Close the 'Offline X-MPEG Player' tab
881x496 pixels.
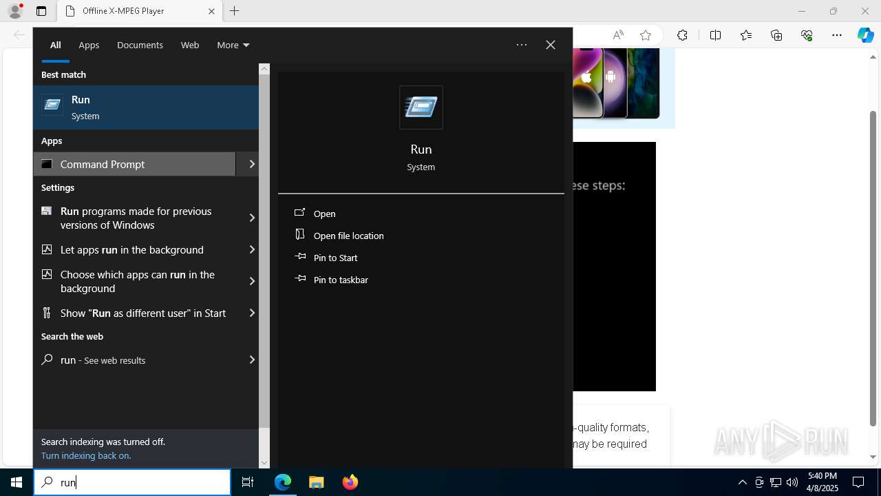tap(211, 11)
